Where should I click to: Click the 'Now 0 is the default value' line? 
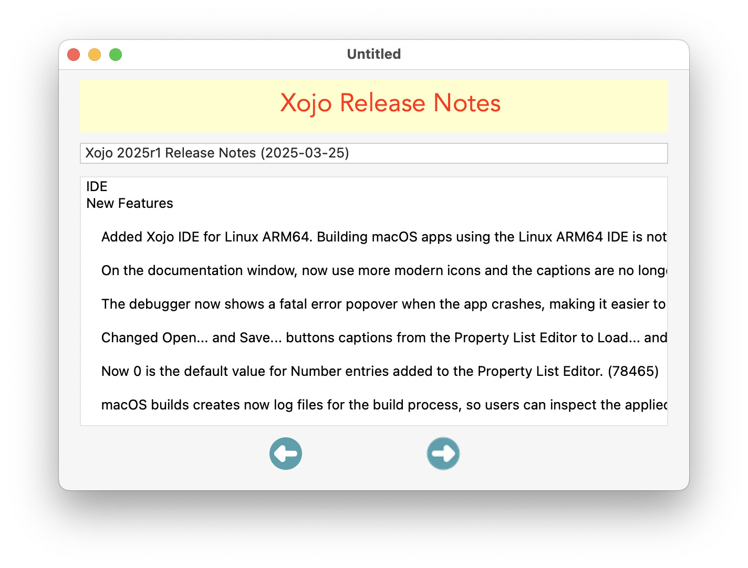(380, 371)
